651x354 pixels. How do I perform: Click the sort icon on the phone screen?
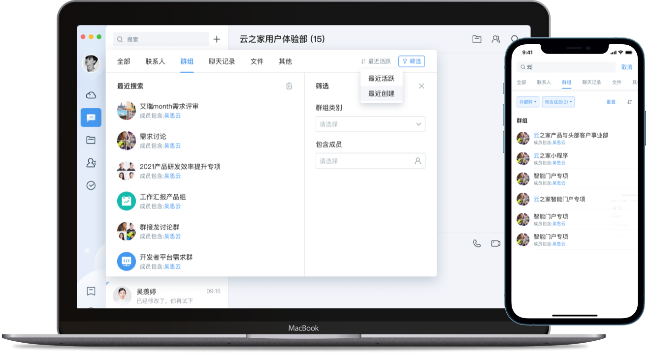[629, 102]
